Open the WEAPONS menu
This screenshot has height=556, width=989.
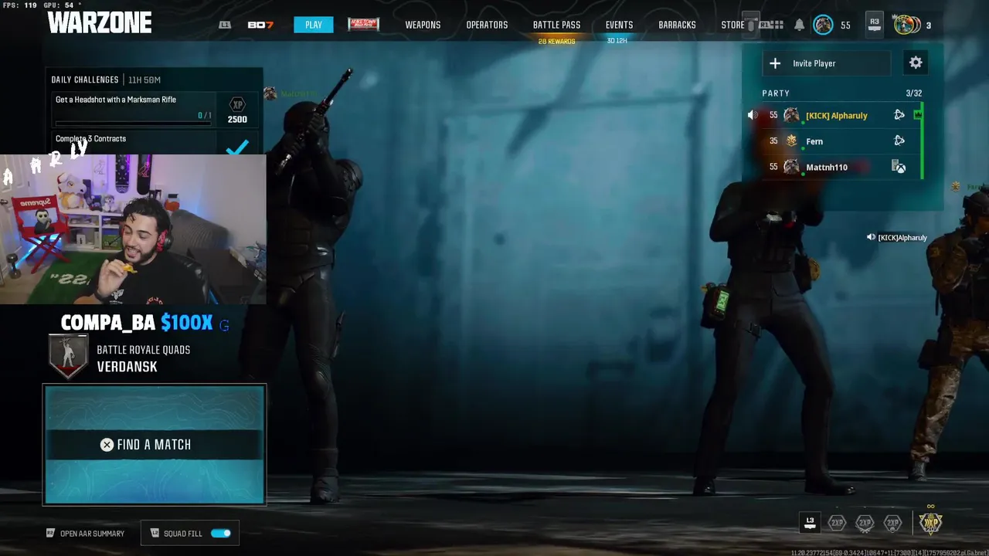pos(423,25)
